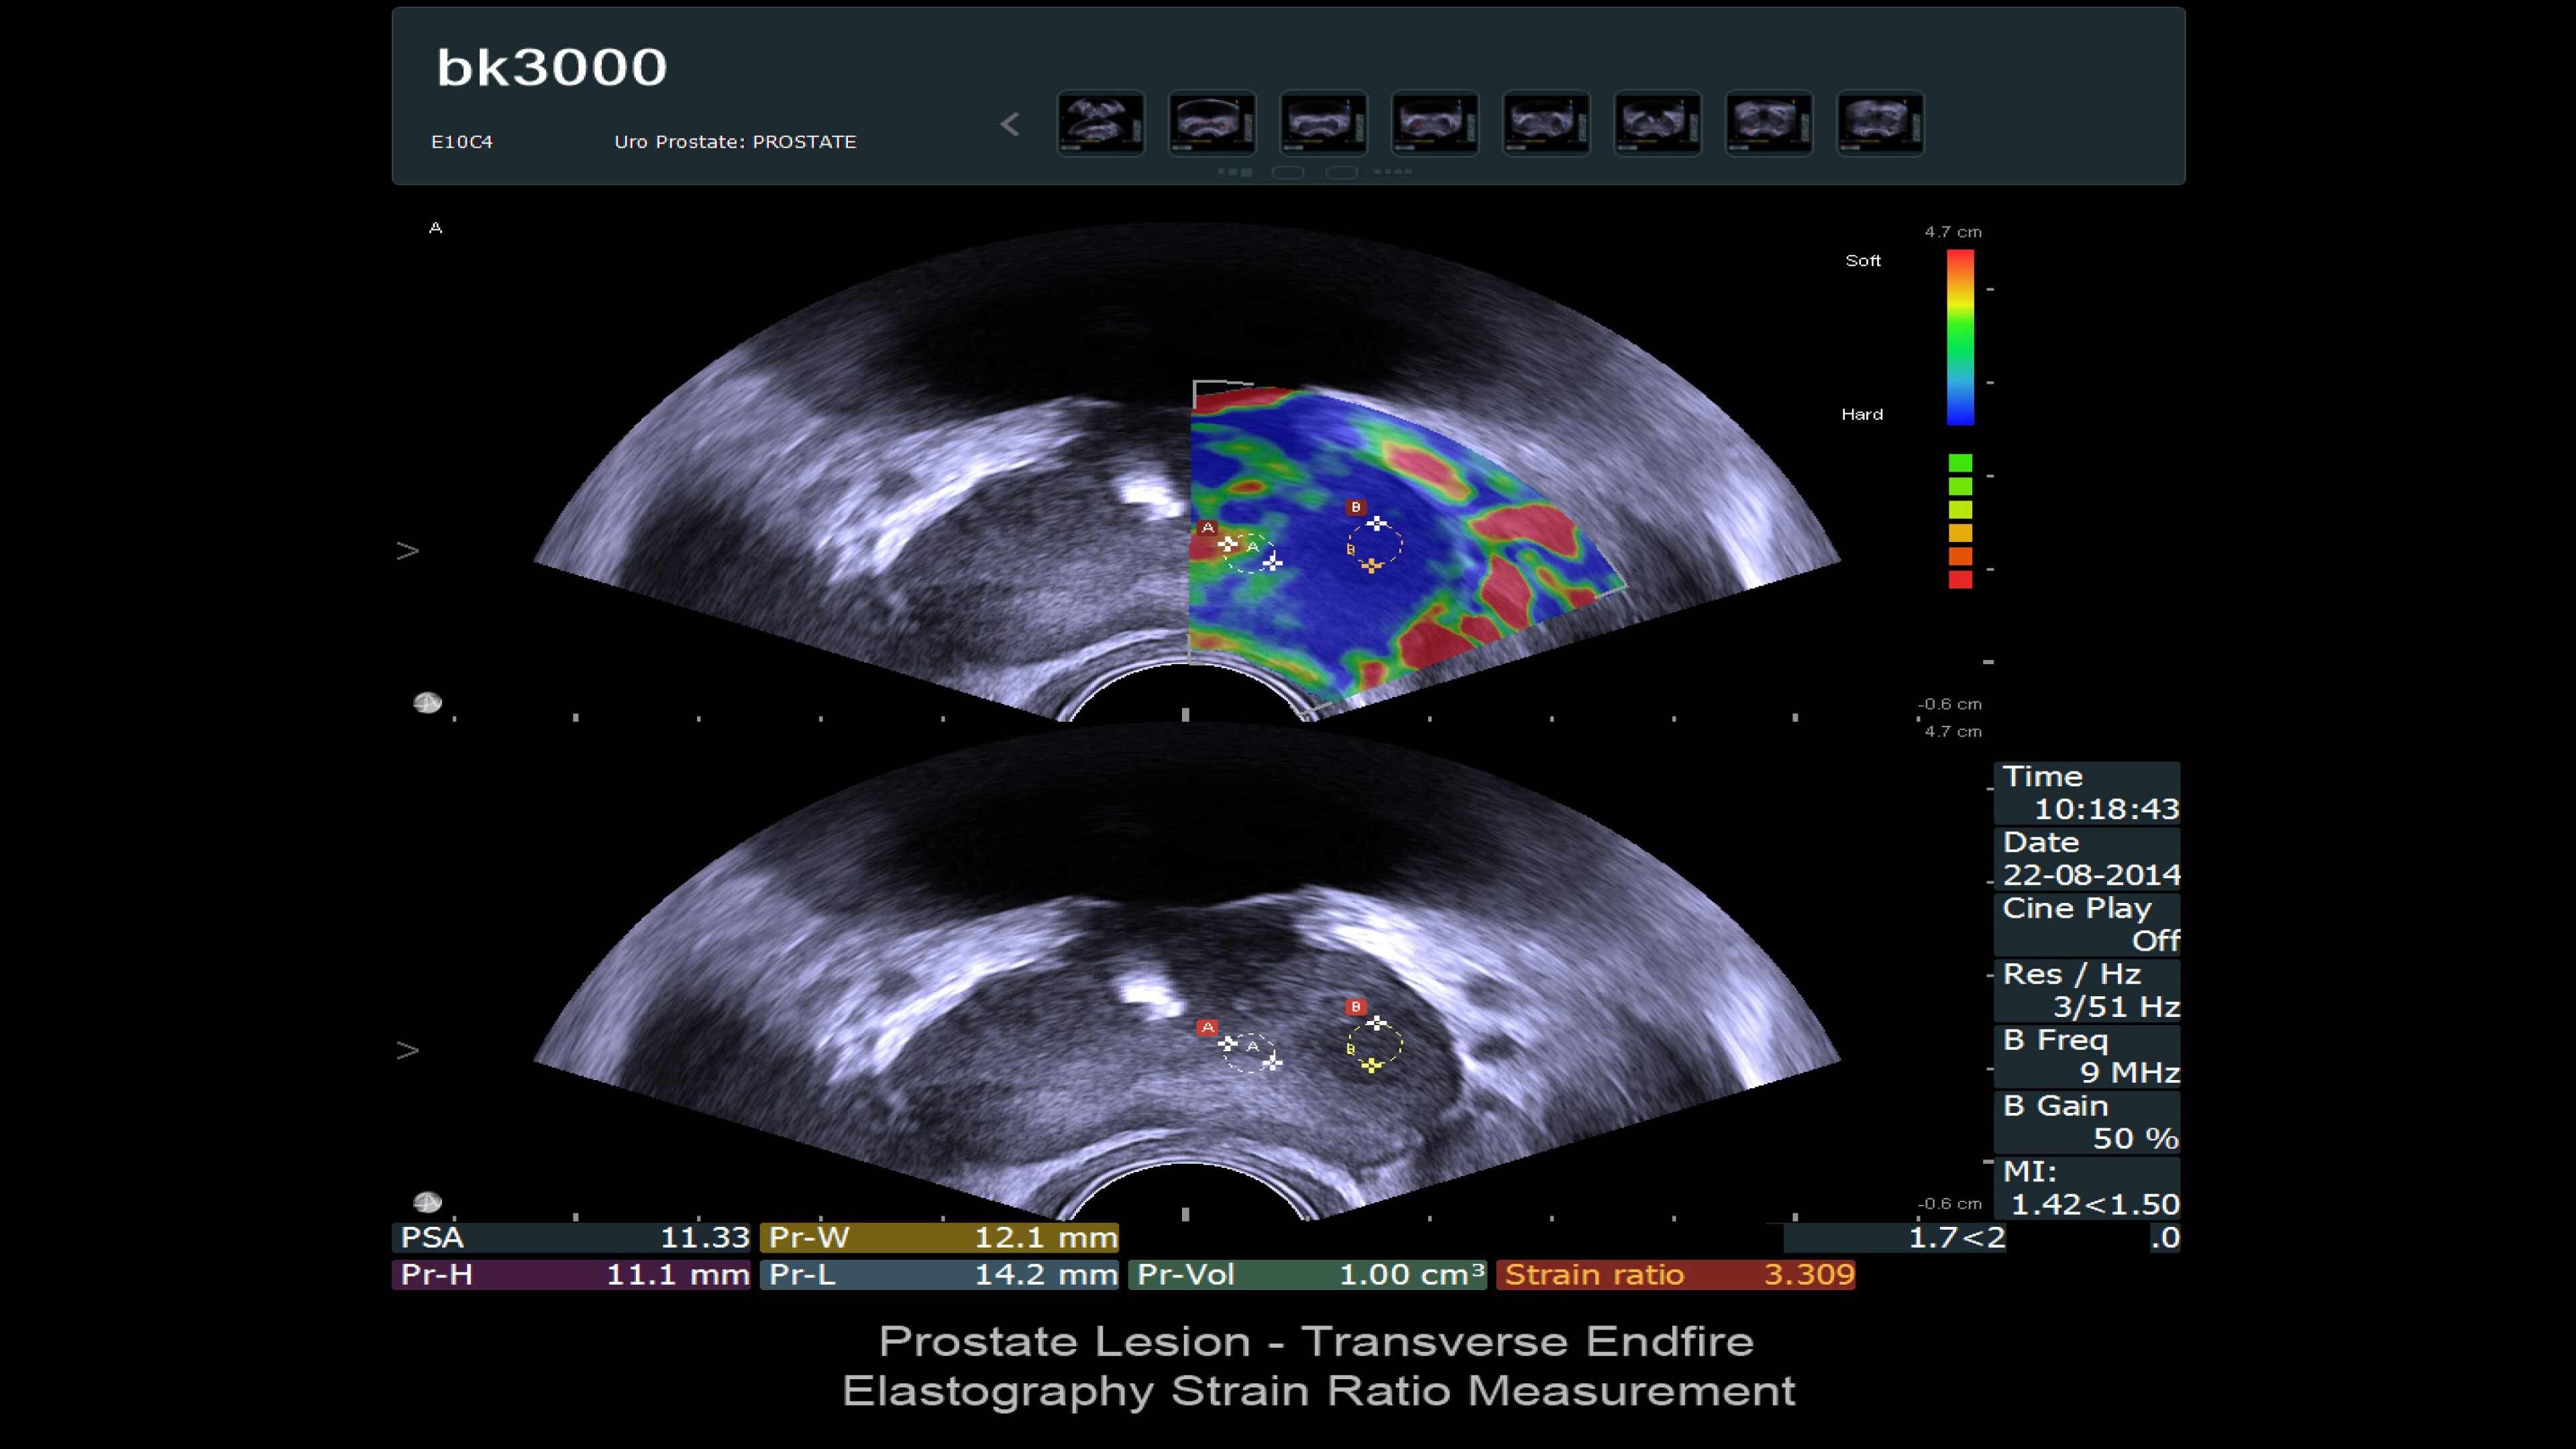Click the focus marker arrow beside the upper image
The height and width of the screenshot is (1449, 2576).
tap(407, 551)
